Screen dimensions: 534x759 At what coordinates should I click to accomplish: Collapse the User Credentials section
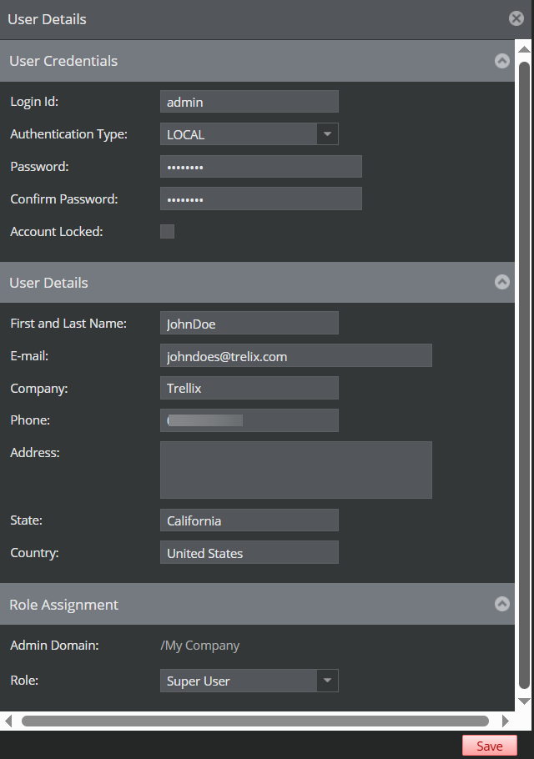coord(502,61)
